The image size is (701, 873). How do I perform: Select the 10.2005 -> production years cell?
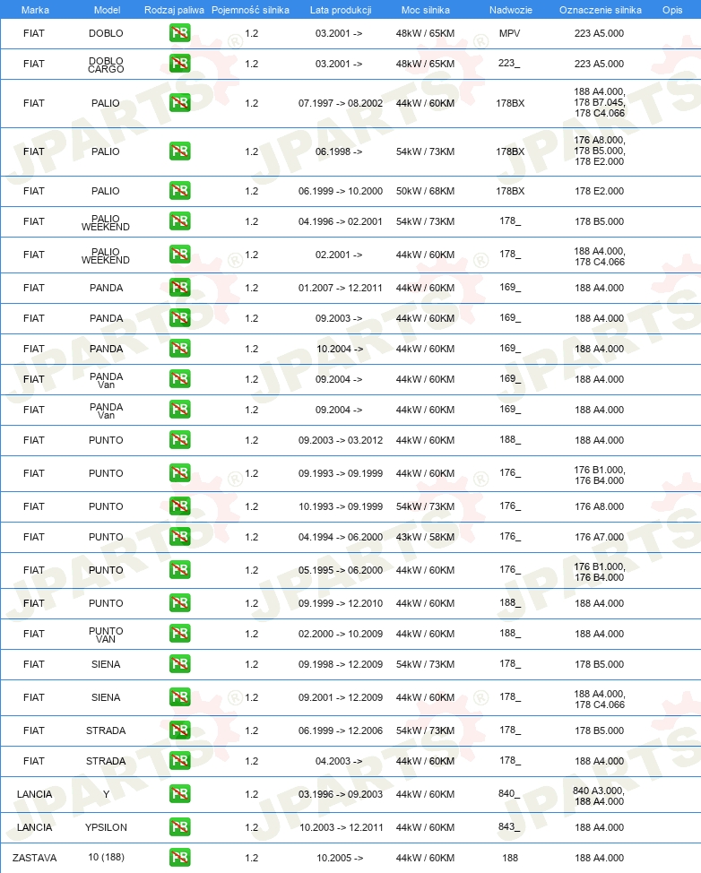340,858
